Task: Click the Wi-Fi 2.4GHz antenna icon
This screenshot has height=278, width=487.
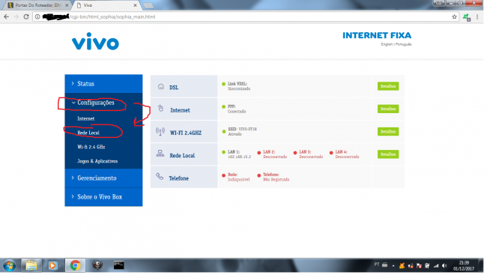Action: 160,132
